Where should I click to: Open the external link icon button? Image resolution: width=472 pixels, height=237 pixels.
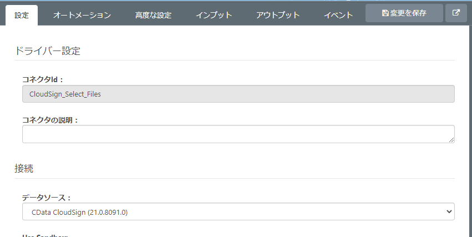click(456, 13)
